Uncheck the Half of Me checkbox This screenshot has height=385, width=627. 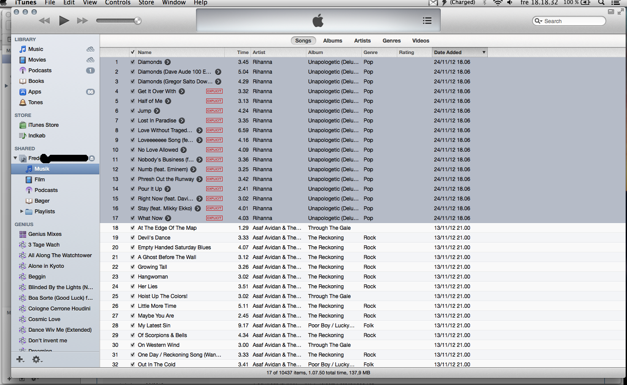(x=133, y=101)
